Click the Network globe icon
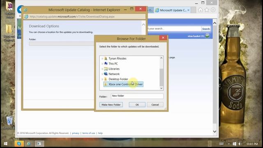The height and width of the screenshot is (148, 263). pos(106,74)
